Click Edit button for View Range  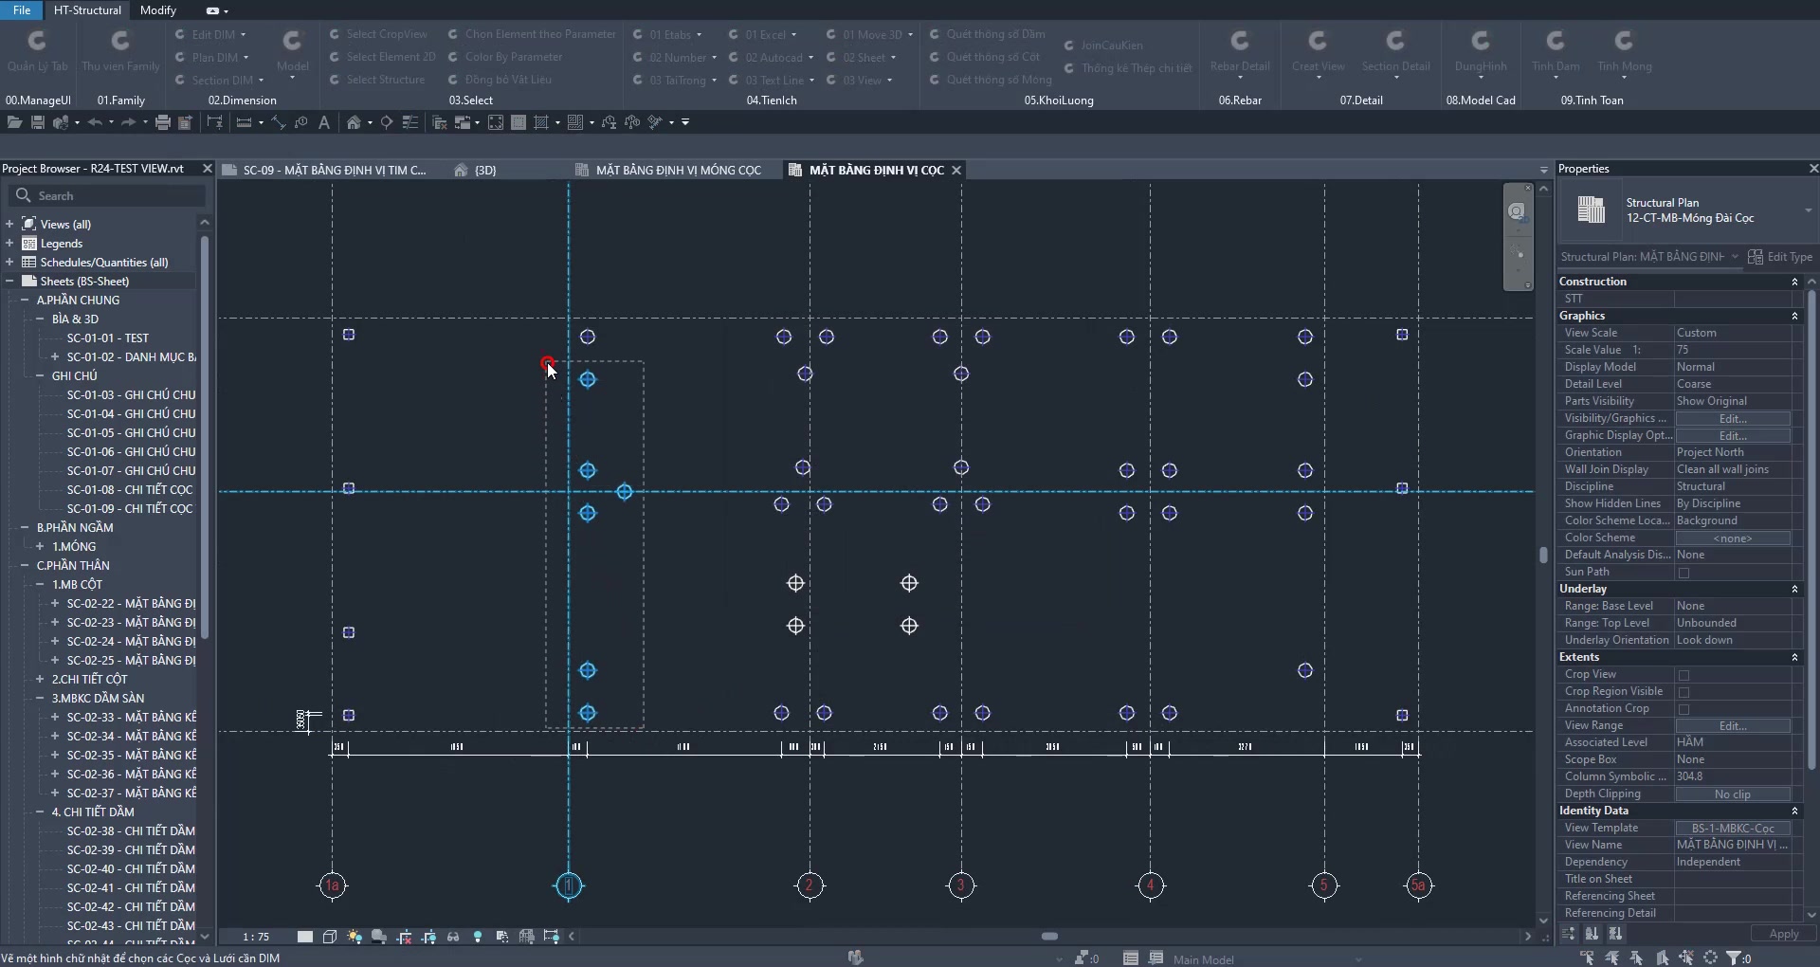(1733, 726)
